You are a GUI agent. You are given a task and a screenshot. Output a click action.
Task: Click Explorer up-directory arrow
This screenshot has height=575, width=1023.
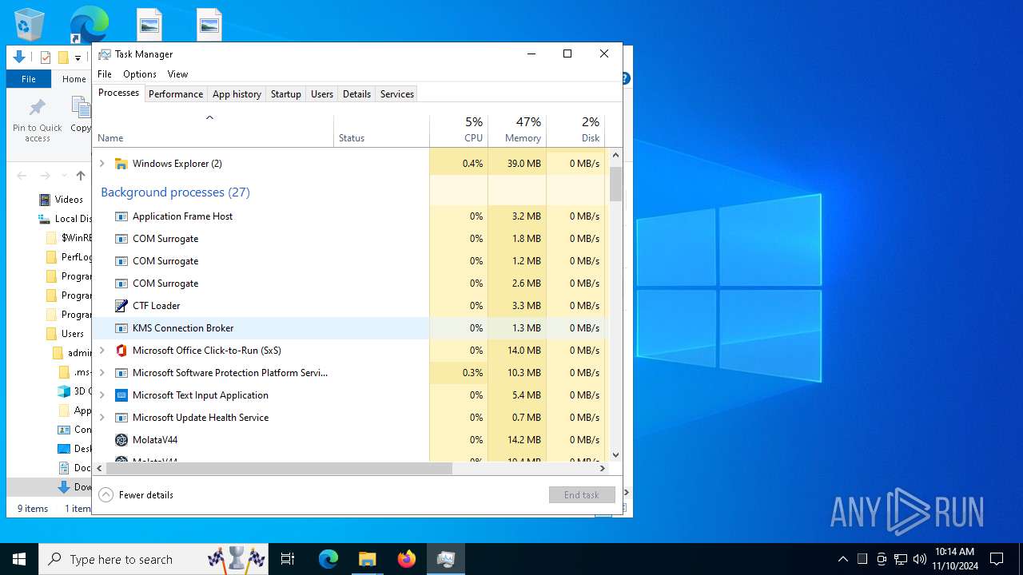[x=81, y=176]
